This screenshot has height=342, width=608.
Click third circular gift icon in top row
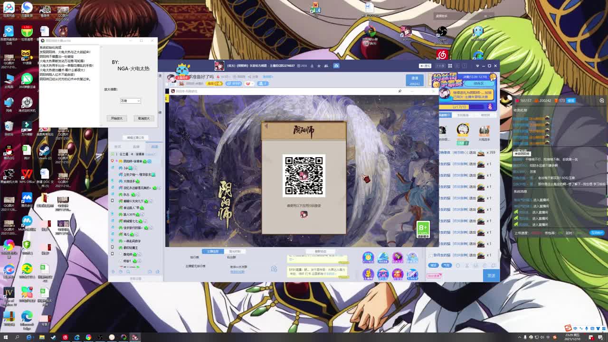398,257
